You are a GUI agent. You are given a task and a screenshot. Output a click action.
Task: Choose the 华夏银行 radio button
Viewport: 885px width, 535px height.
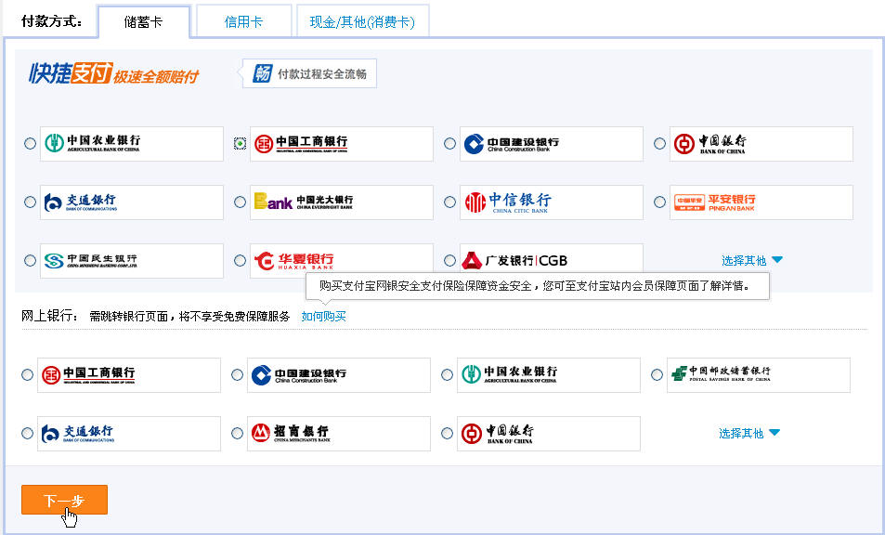click(240, 260)
